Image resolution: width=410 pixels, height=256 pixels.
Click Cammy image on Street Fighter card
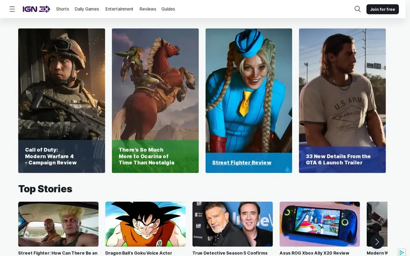point(249,90)
